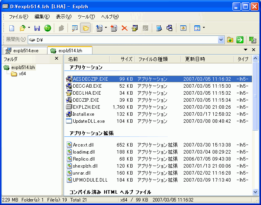261x205 pixels.
Task: Open the 表示(V) menu
Action: pos(64,17)
